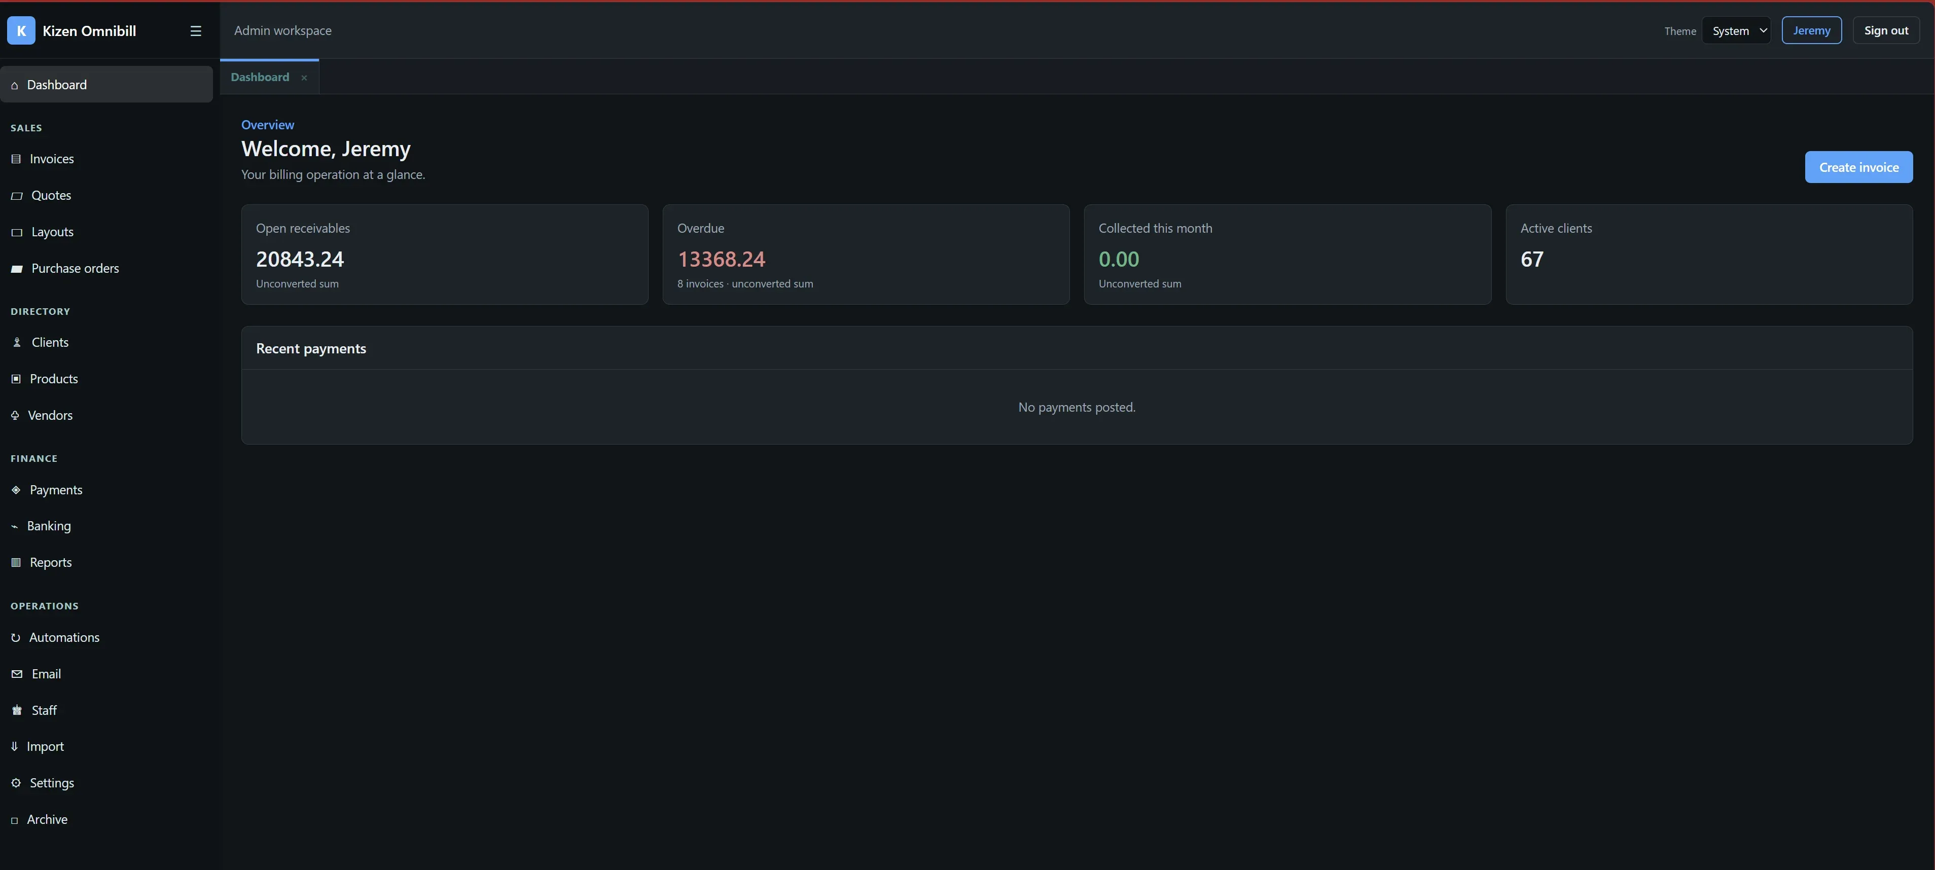Screen dimensions: 1935x870
Task: Click the Quotes icon in sidebar
Action: click(x=17, y=196)
